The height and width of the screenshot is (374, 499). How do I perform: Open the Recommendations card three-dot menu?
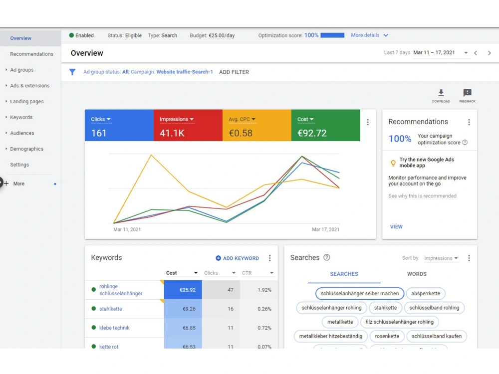tap(469, 122)
